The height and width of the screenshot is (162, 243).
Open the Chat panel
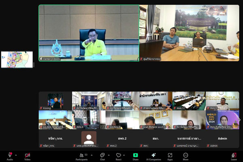pyautogui.click(x=102, y=155)
